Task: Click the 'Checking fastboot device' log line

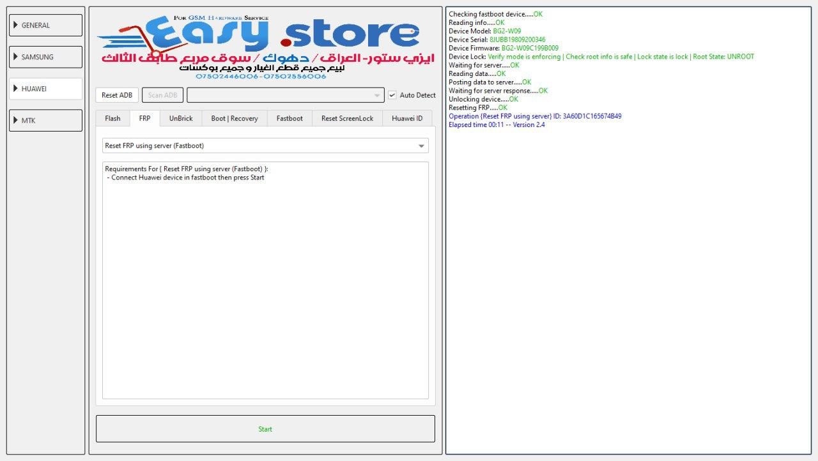Action: coord(496,14)
